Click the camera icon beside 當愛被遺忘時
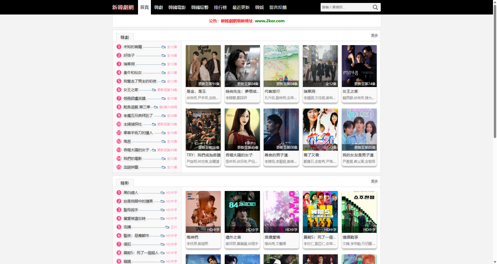497x264 pixels. tap(162, 219)
